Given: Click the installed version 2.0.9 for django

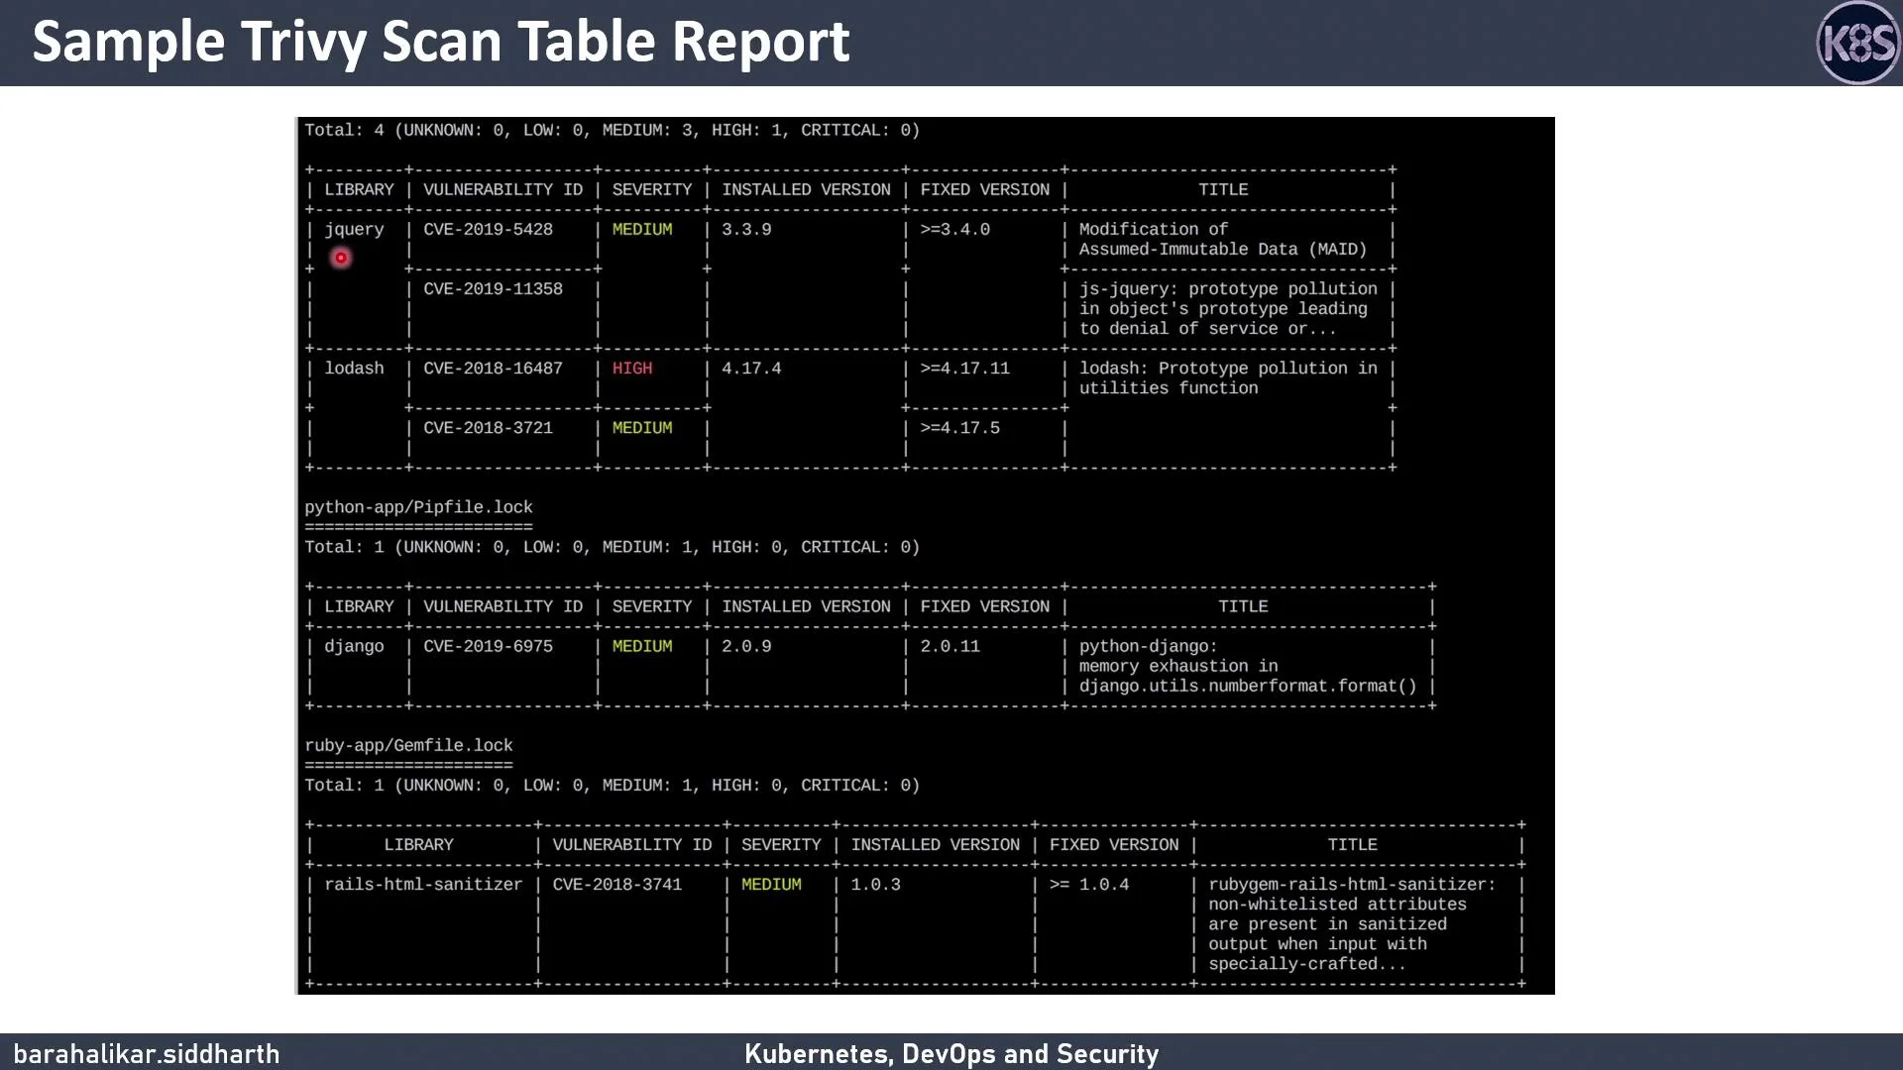Looking at the screenshot, I should [746, 645].
